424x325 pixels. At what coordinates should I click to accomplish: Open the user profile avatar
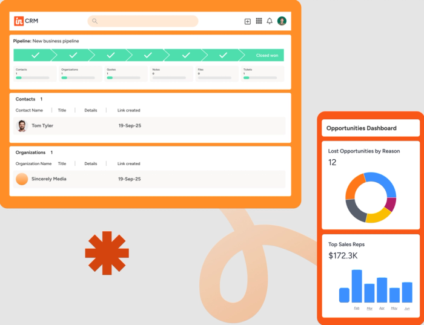tap(282, 21)
